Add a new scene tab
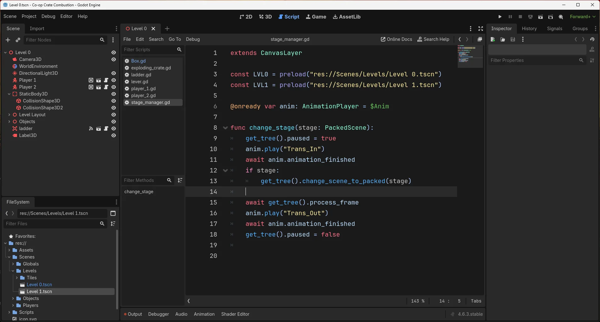 167,29
